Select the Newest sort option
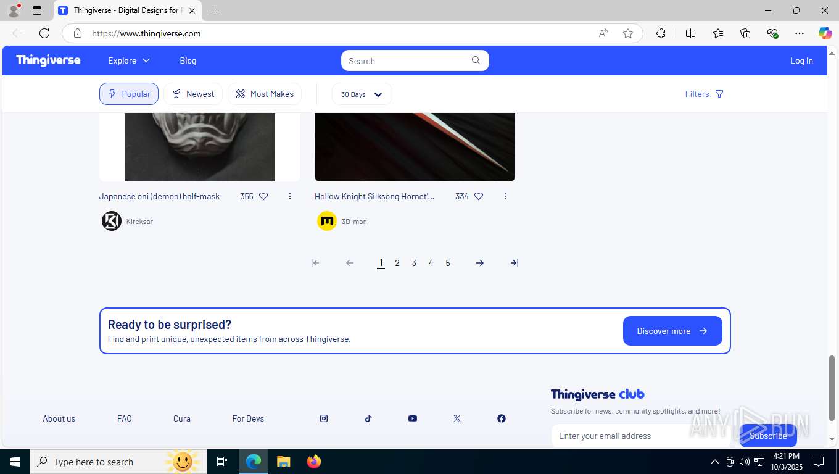This screenshot has height=474, width=839. (x=193, y=94)
